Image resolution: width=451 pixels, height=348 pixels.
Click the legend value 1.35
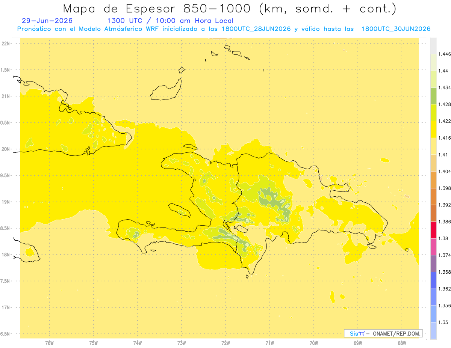(443, 322)
